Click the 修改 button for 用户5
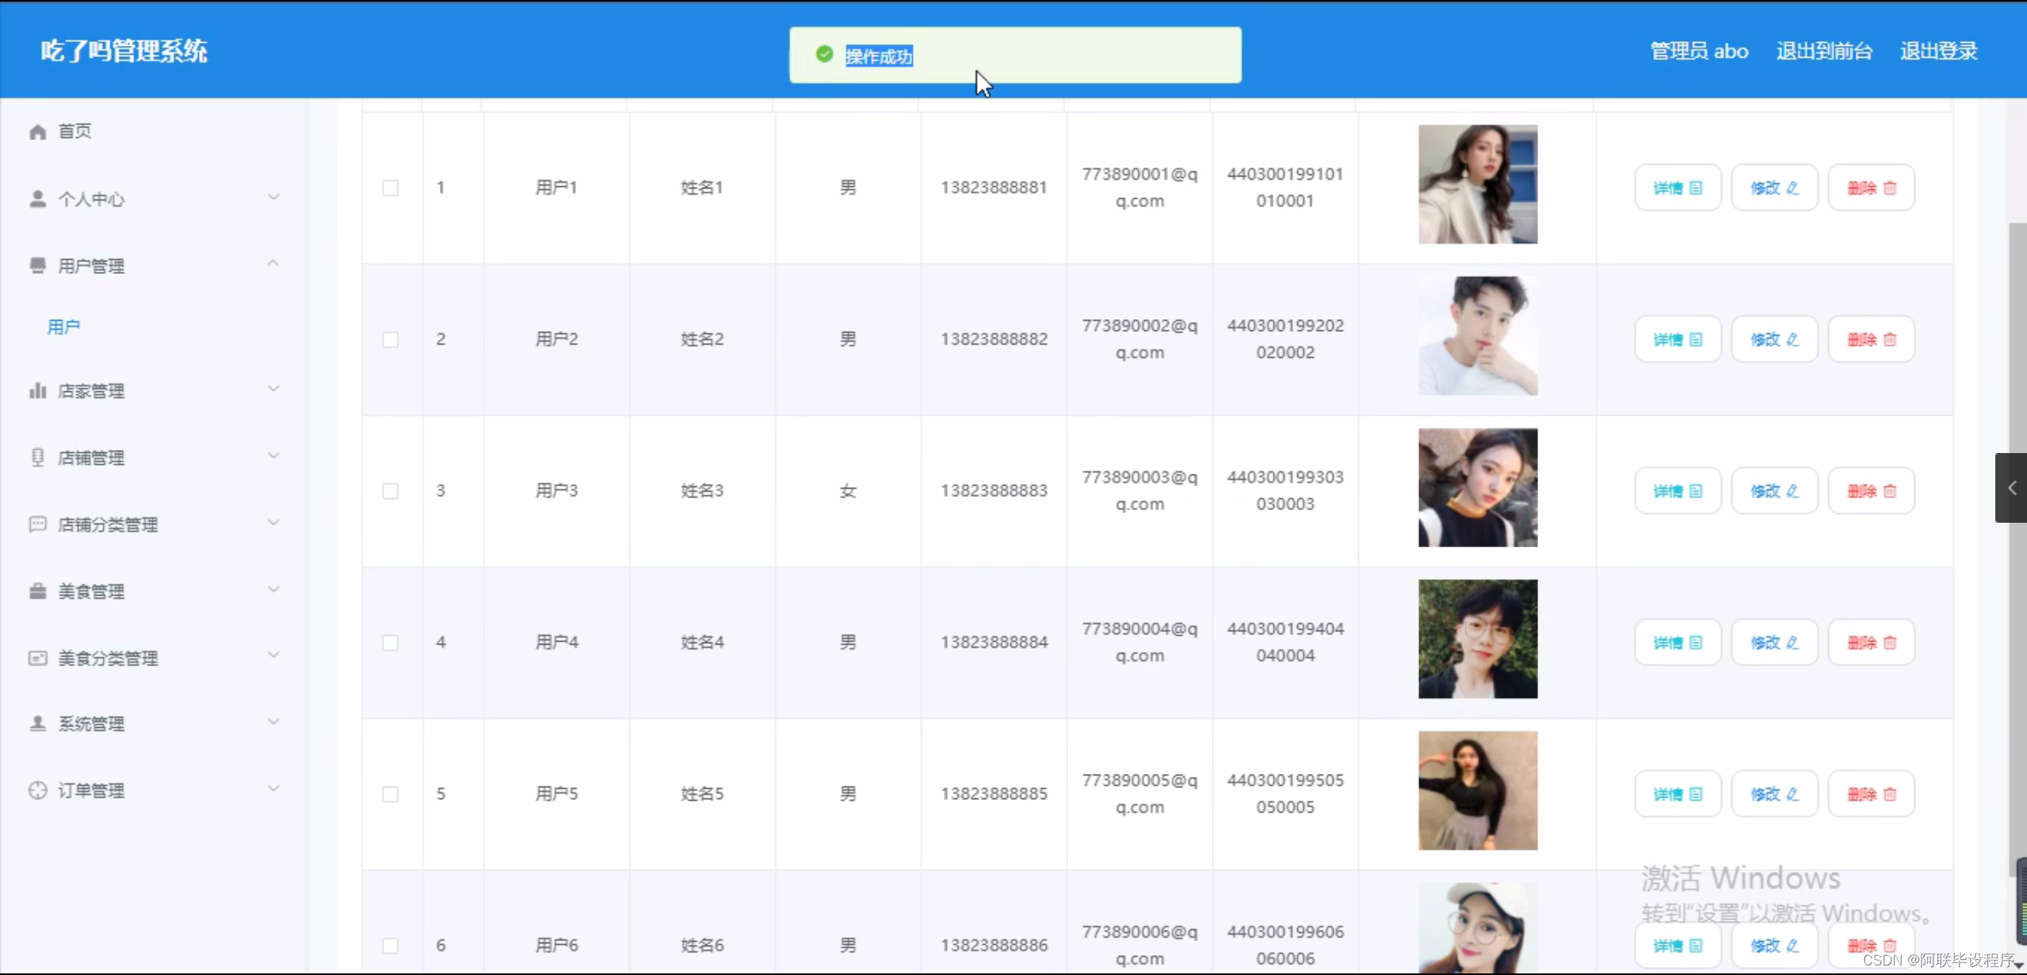The width and height of the screenshot is (2027, 975). (1773, 793)
